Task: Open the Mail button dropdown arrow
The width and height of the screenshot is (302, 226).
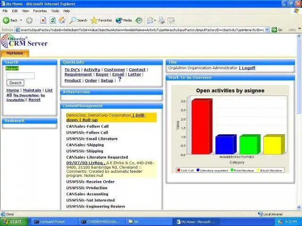Action: click(x=155, y=20)
